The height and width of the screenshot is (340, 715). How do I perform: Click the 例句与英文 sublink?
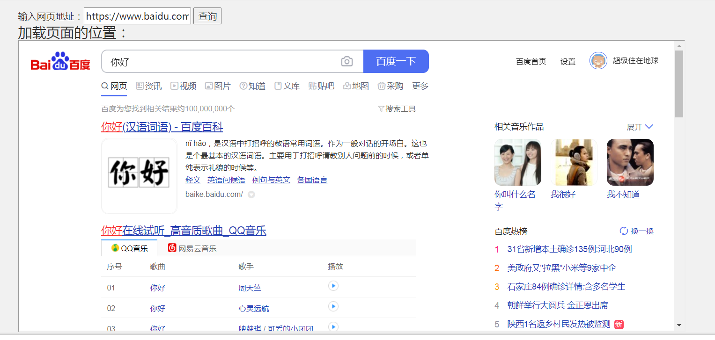(x=271, y=180)
